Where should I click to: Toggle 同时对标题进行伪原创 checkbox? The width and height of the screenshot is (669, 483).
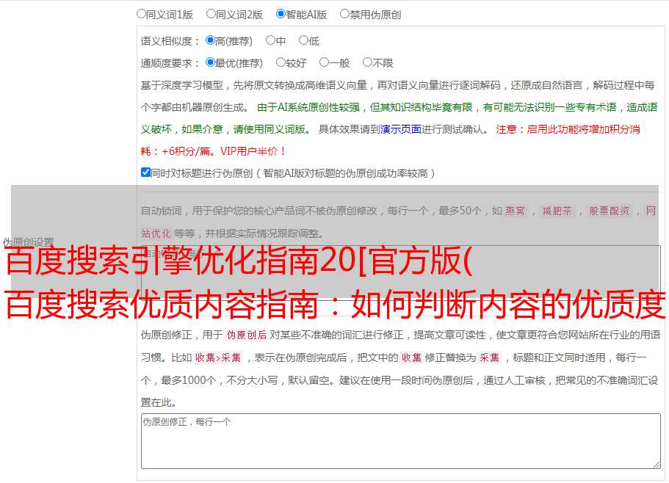[145, 172]
